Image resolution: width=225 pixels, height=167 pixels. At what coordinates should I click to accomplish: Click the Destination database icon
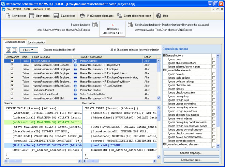(130, 24)
